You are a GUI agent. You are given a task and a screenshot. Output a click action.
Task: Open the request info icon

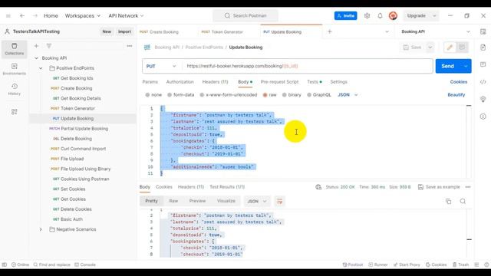[483, 117]
